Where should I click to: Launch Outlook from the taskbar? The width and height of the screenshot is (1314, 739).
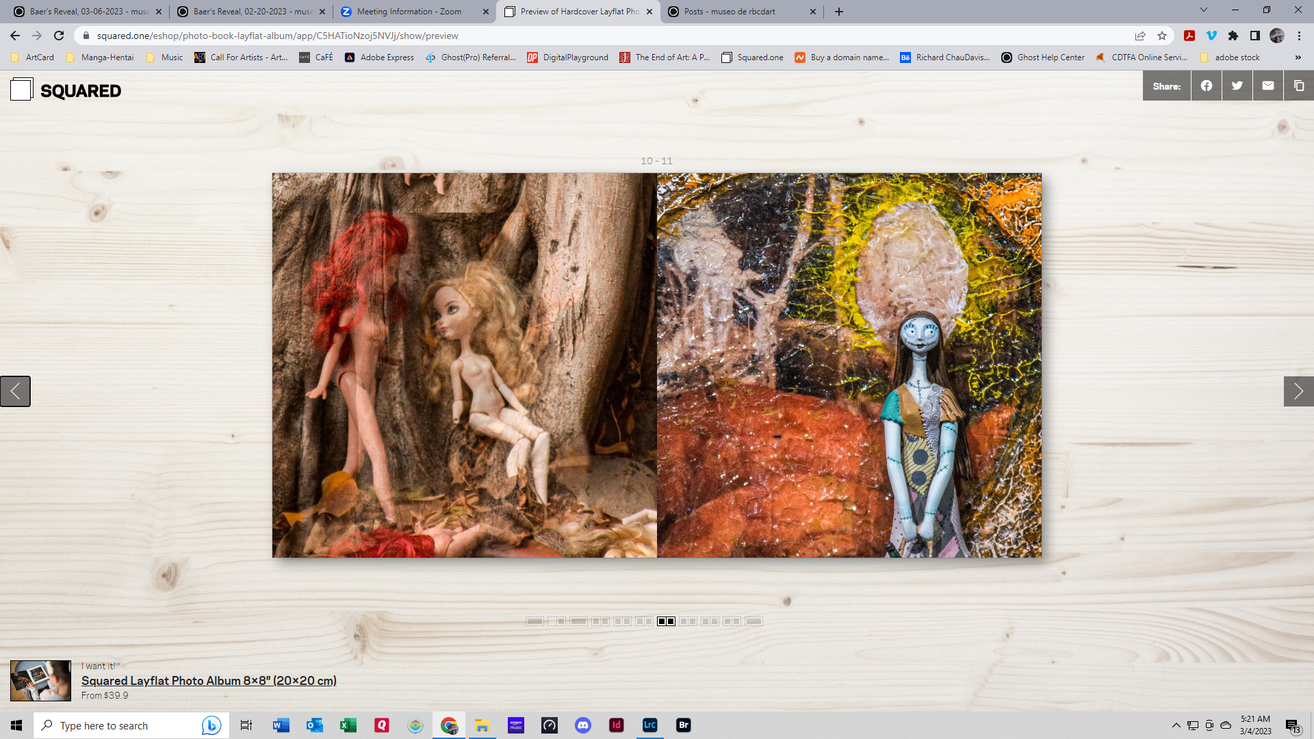coord(314,725)
